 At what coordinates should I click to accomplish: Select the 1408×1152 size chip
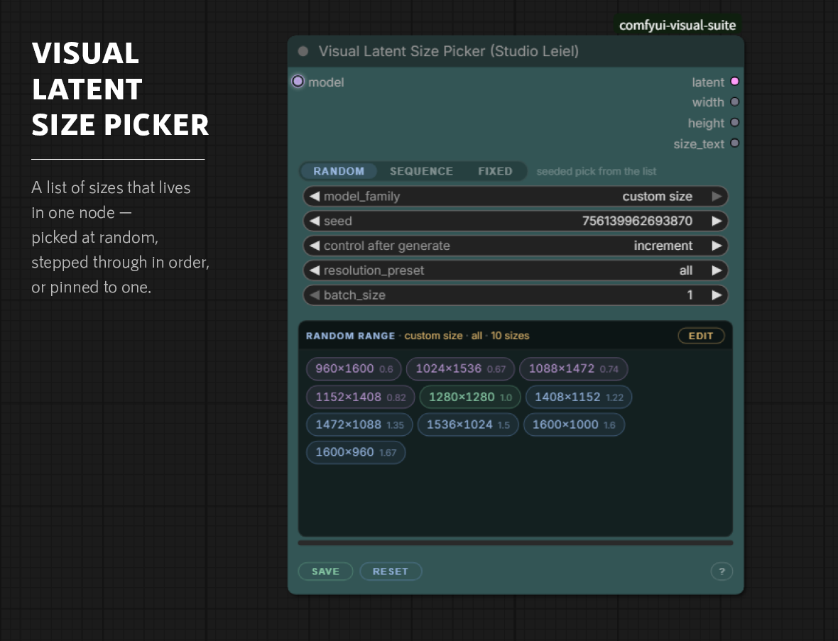(x=579, y=397)
